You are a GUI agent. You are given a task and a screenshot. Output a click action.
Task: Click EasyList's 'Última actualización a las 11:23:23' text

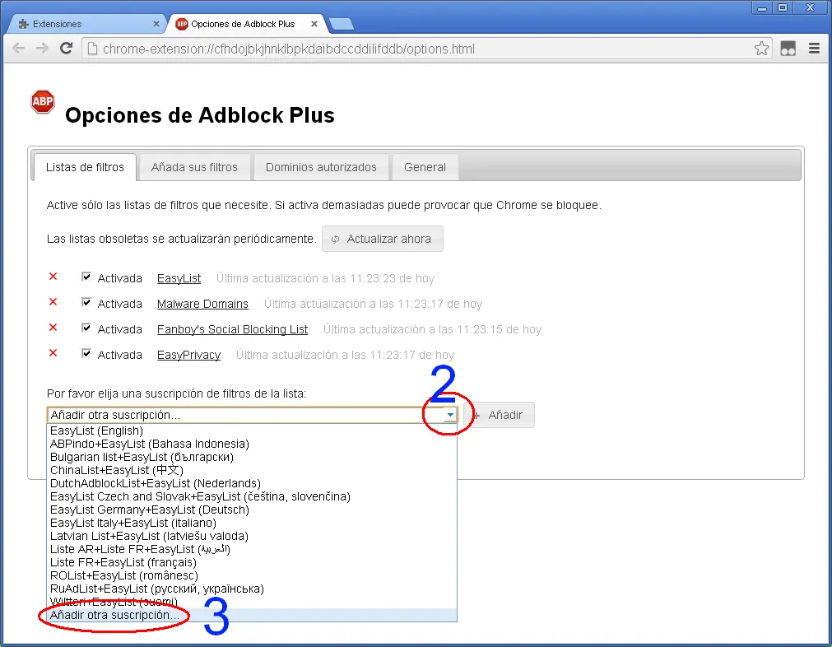[x=325, y=278]
